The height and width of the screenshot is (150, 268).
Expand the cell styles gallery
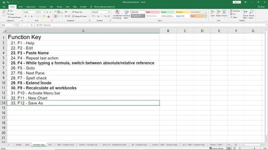(x=206, y=17)
